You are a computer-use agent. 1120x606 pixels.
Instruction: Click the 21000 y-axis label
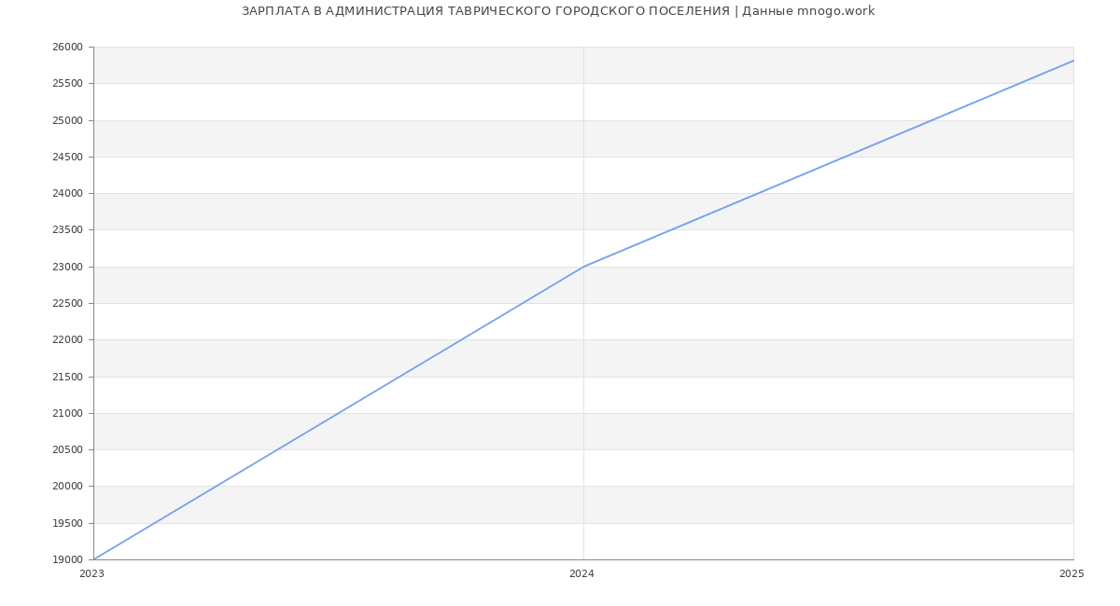click(x=67, y=414)
